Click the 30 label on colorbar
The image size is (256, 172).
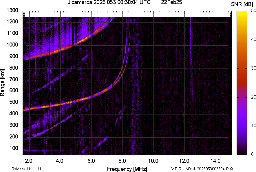click(x=254, y=68)
